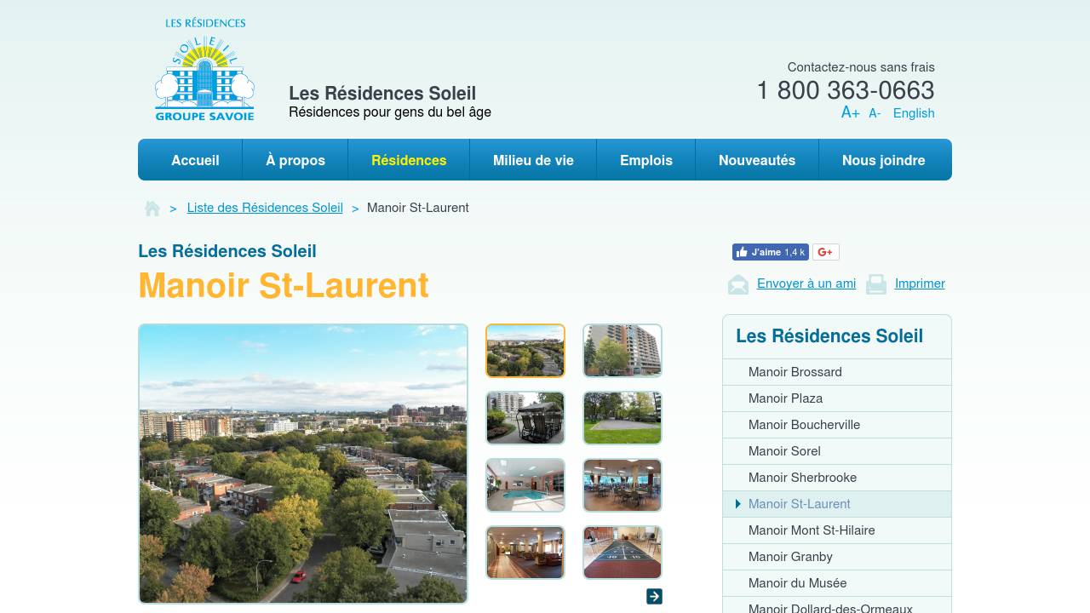Click the Les Résidences Soleil sidebar heading
1090x613 pixels.
829,336
